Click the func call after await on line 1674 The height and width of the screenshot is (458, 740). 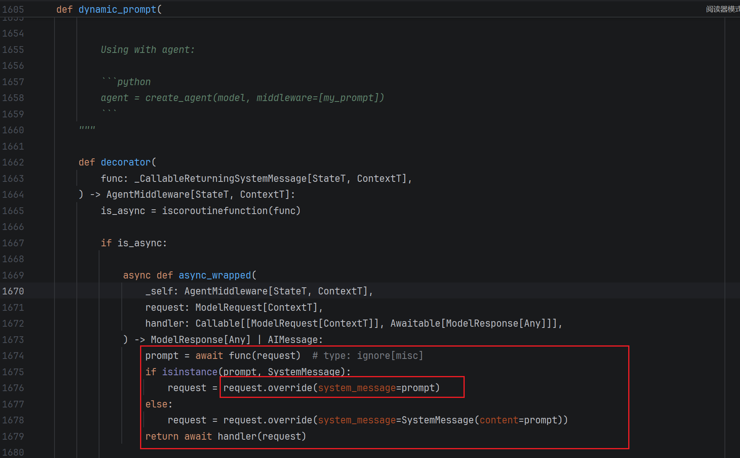pos(240,356)
